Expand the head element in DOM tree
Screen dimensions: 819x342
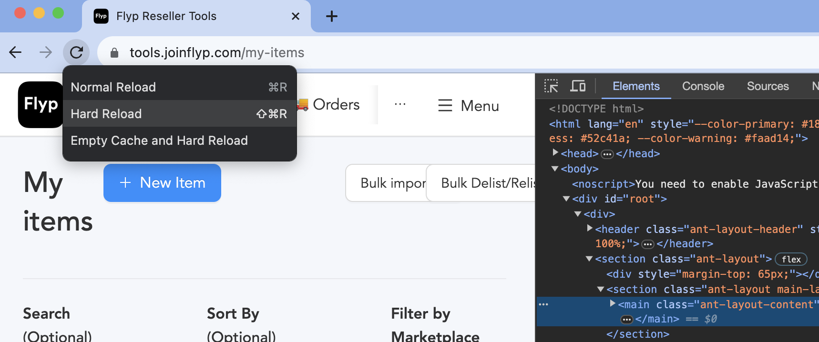point(555,153)
